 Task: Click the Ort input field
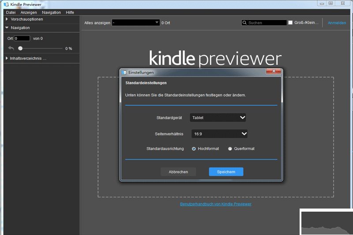pos(22,38)
